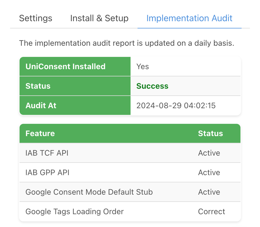This screenshot has width=260, height=227.
Task: Click the Active status for IAB GPP API
Action: [x=209, y=172]
